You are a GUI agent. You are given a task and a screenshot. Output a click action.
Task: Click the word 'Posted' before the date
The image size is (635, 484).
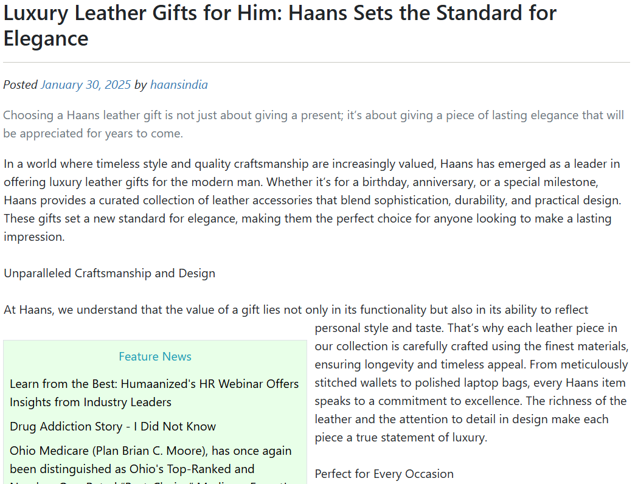click(20, 85)
